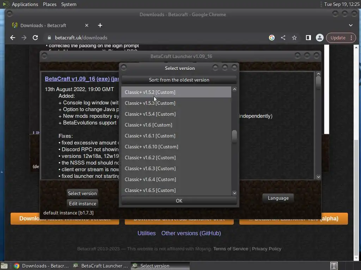Open the Utilities link
361x270 pixels.
click(146, 233)
